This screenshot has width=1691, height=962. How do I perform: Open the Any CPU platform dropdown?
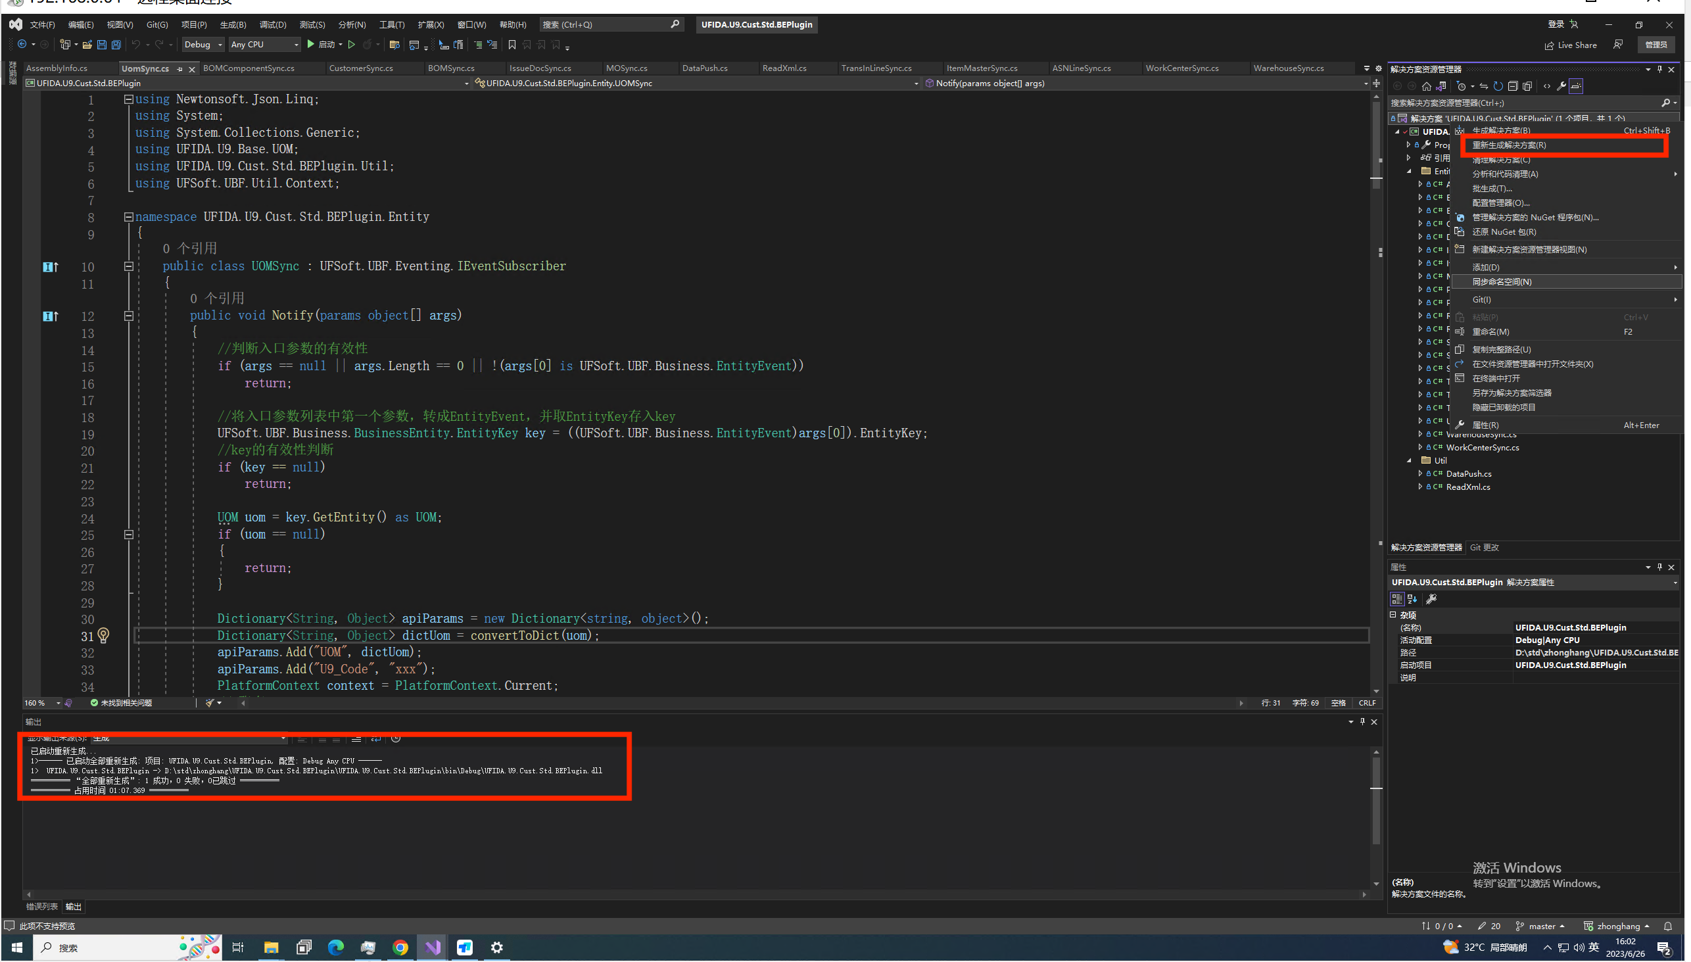click(x=264, y=45)
